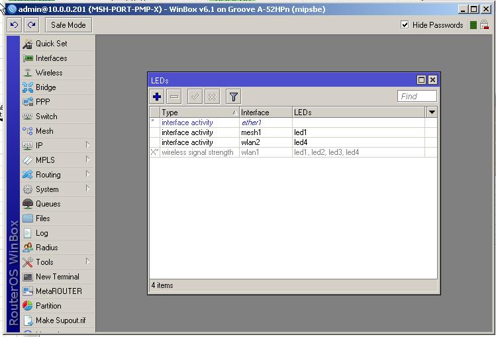The image size is (496, 337).
Task: Expand the Routing submenu arrow
Action: 88,174
